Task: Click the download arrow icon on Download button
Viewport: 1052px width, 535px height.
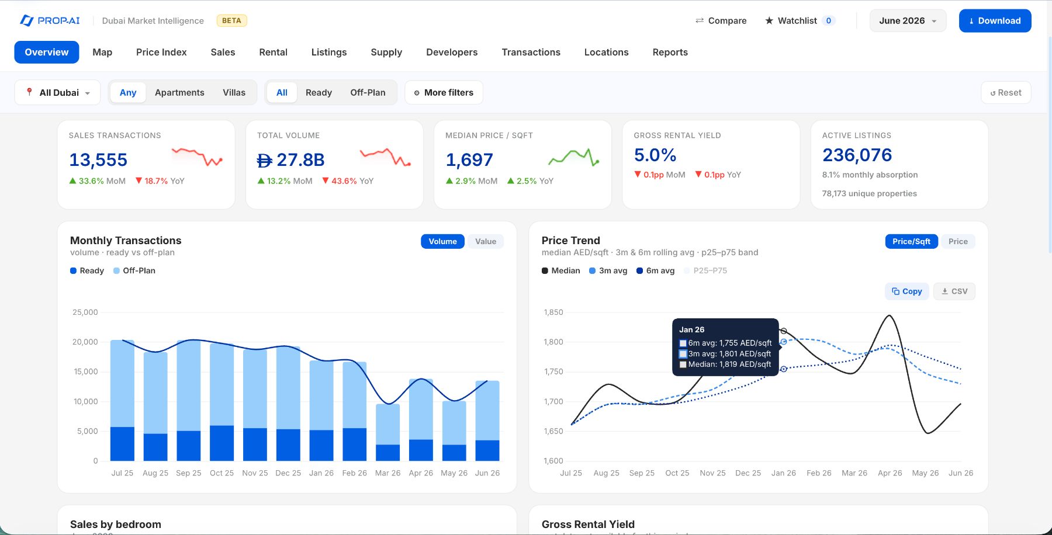Action: (x=971, y=21)
